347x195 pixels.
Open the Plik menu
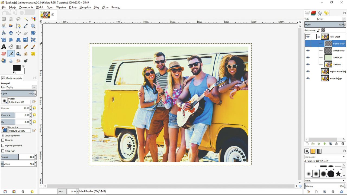click(4, 7)
